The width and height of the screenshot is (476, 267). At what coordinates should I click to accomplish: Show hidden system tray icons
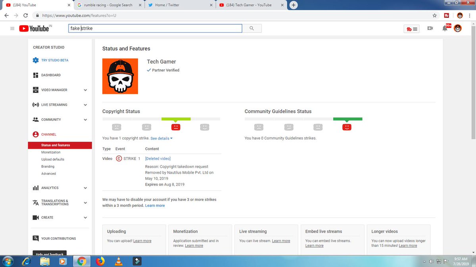coord(425,261)
